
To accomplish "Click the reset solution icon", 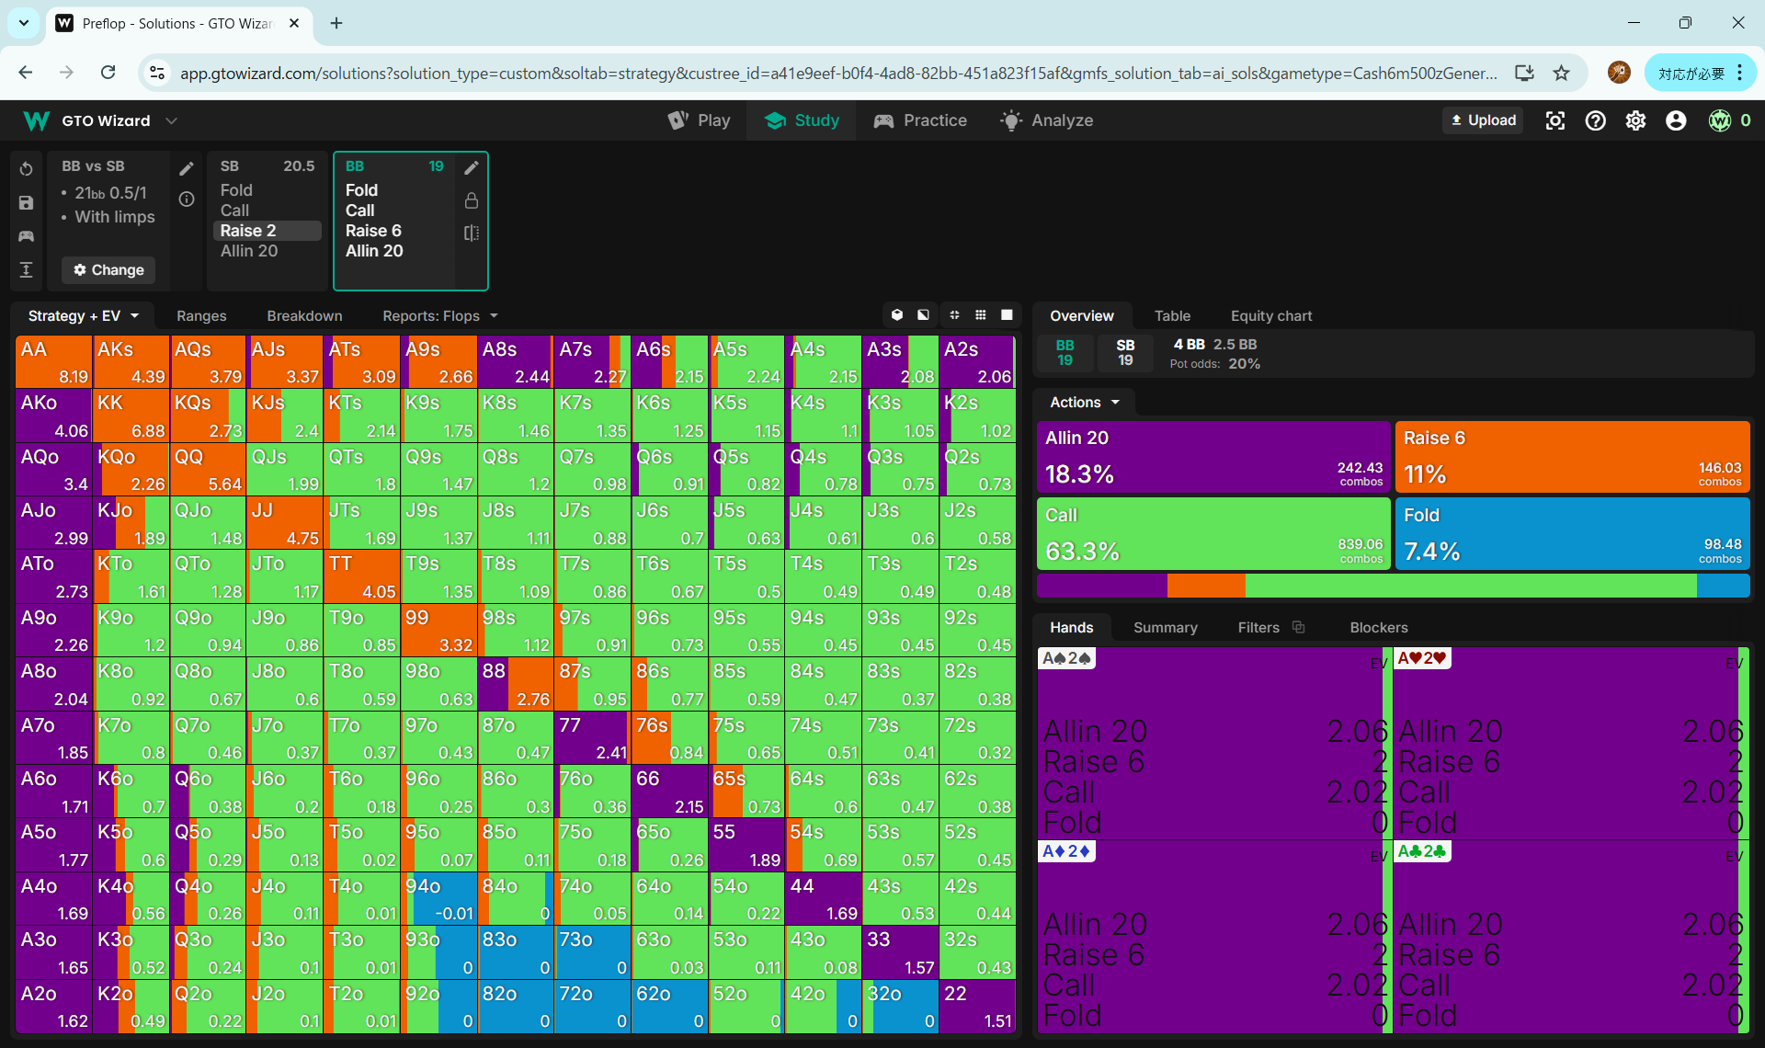I will pyautogui.click(x=26, y=169).
